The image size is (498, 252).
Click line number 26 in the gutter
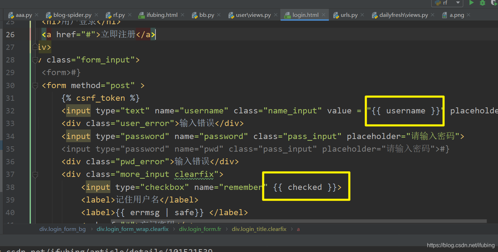coord(10,34)
